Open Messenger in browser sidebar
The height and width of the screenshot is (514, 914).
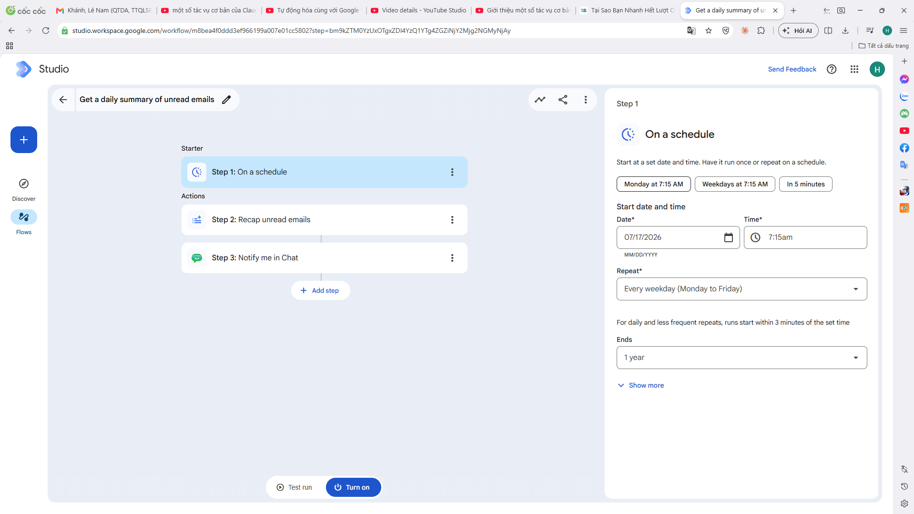click(x=904, y=79)
